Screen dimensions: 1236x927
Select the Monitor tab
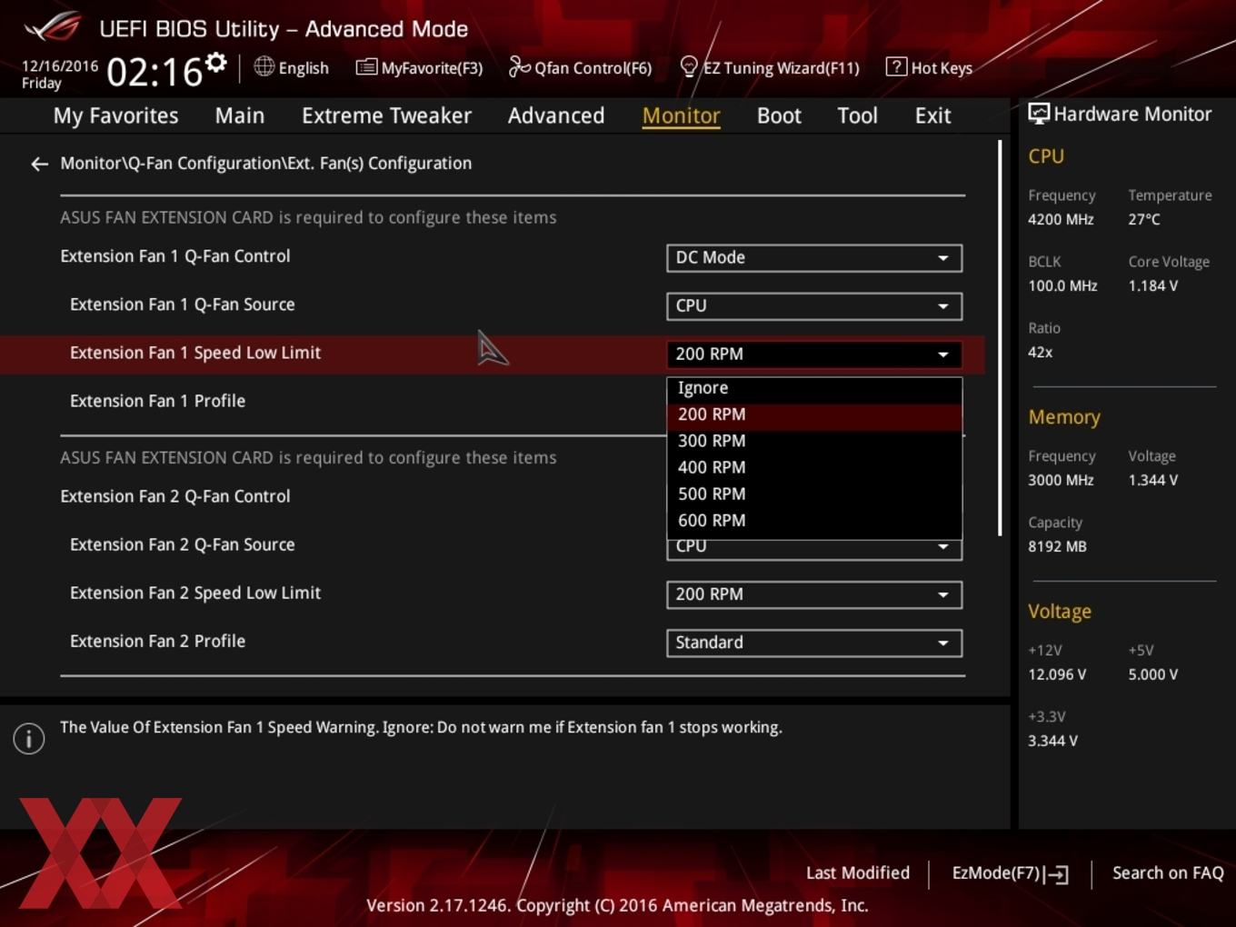pos(681,115)
